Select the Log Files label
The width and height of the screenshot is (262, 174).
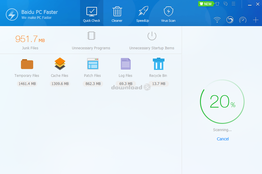[125, 76]
